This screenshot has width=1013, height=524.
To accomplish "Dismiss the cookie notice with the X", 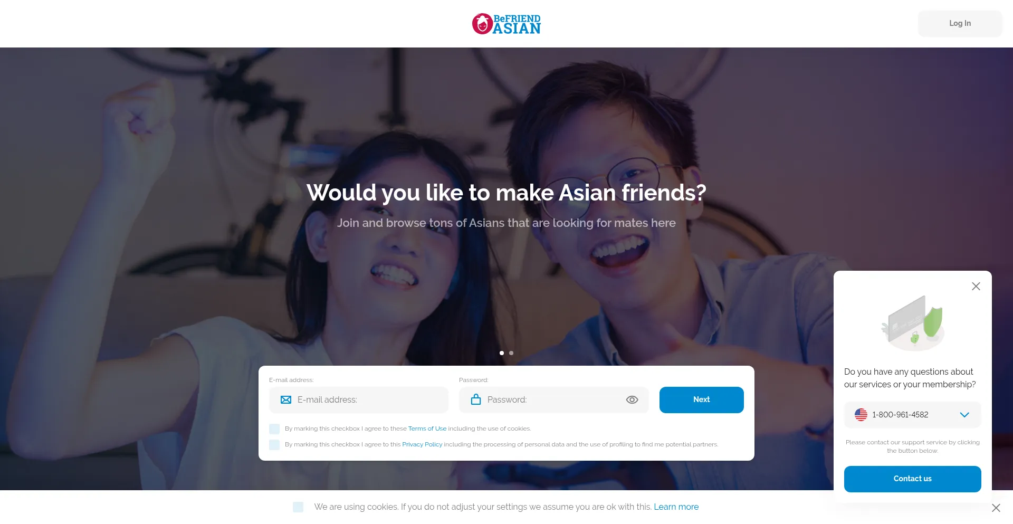I will pos(996,508).
